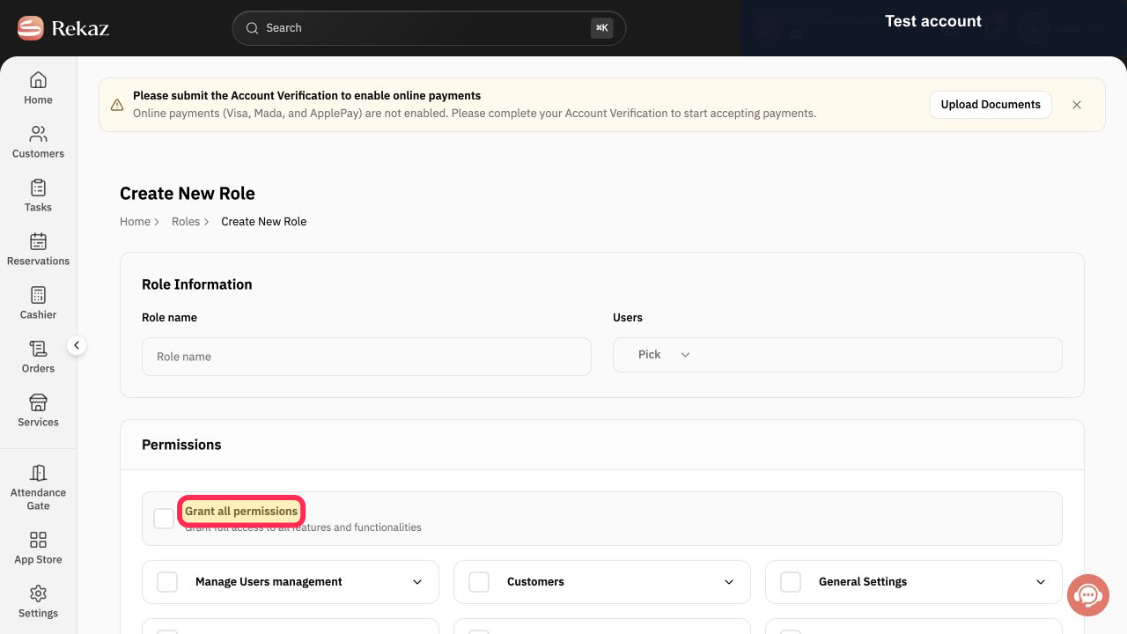Open the support chat bubble icon
The width and height of the screenshot is (1127, 634).
(1088, 595)
